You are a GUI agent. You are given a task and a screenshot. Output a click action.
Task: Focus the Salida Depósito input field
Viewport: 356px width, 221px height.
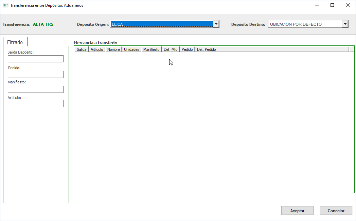coord(36,59)
